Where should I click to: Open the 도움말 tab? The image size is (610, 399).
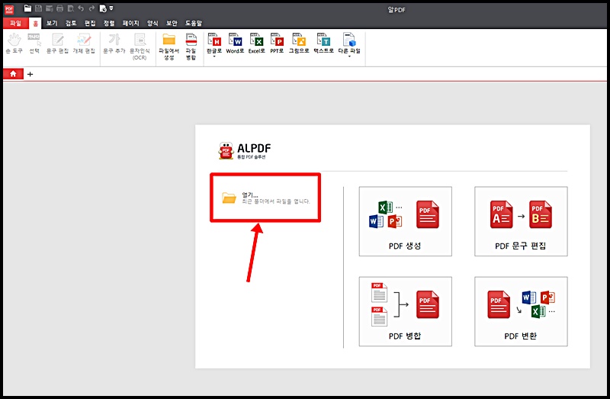click(x=194, y=24)
